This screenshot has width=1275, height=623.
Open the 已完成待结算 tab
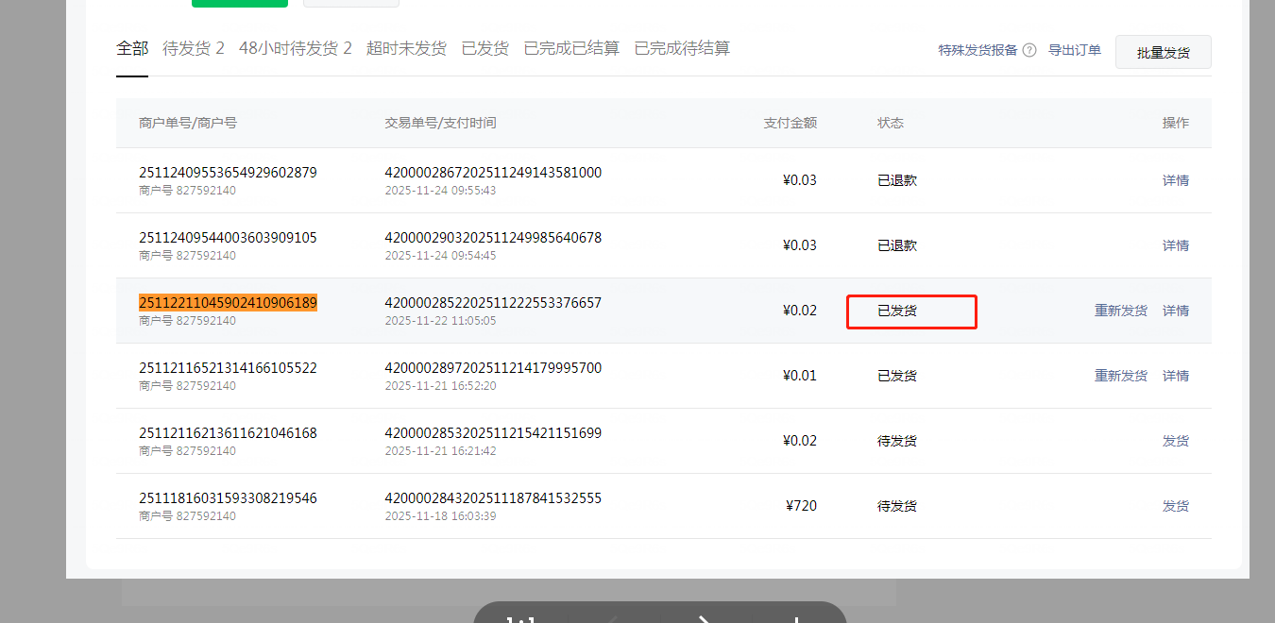click(682, 48)
